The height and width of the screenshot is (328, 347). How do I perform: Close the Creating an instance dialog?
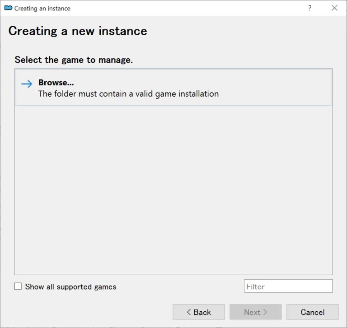(x=334, y=8)
